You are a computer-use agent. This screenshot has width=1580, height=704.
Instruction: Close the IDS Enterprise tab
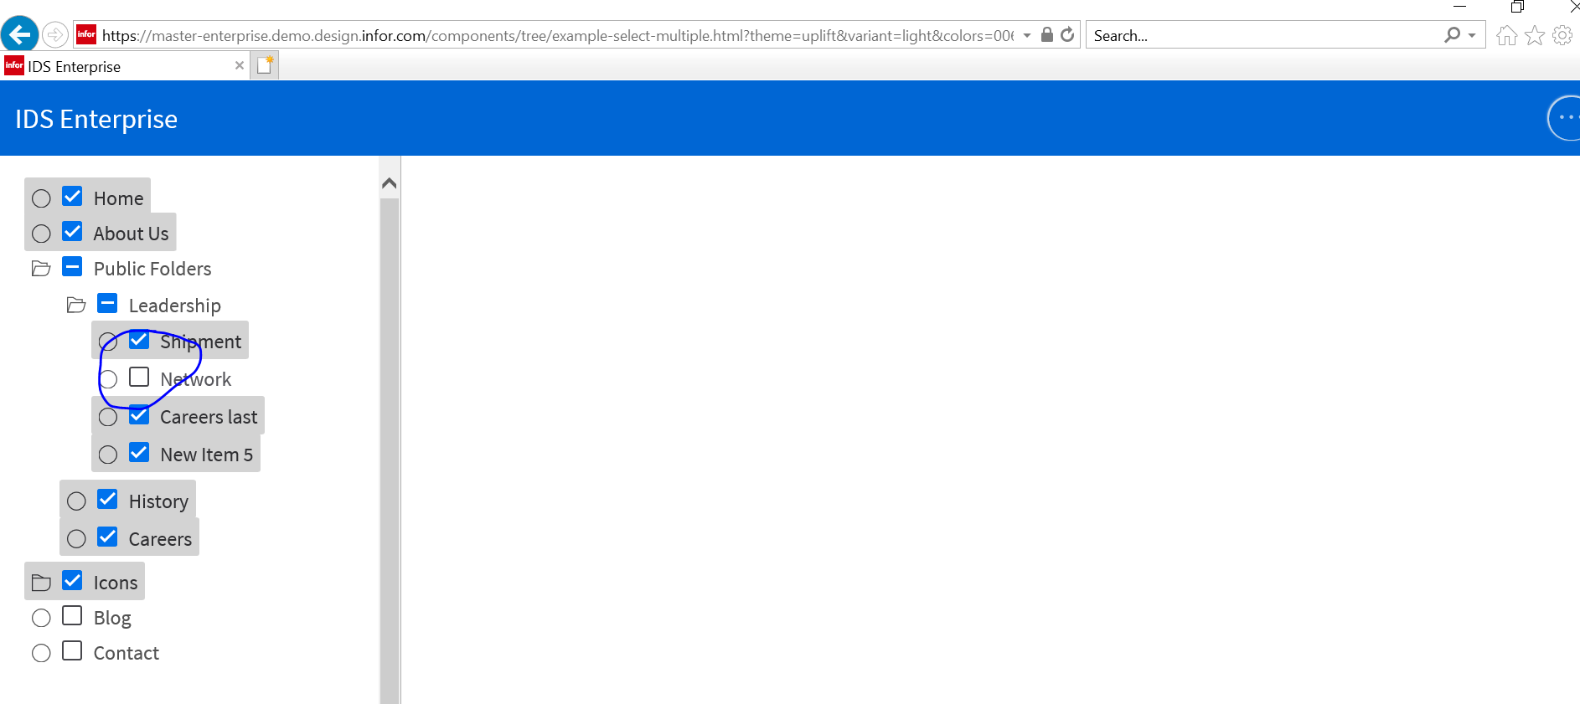pyautogui.click(x=240, y=65)
